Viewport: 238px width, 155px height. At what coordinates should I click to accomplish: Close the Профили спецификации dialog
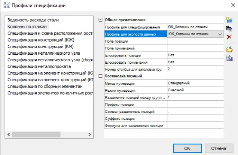coord(231,6)
